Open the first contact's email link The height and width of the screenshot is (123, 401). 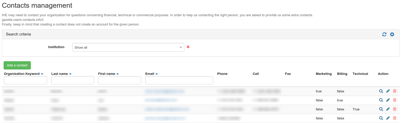(165, 91)
